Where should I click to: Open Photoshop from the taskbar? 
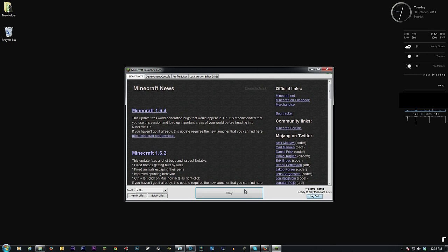click(83, 248)
